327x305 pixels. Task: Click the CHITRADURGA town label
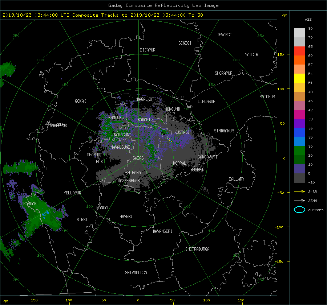(197, 249)
